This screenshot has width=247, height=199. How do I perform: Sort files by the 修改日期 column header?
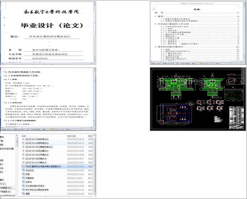71,136
